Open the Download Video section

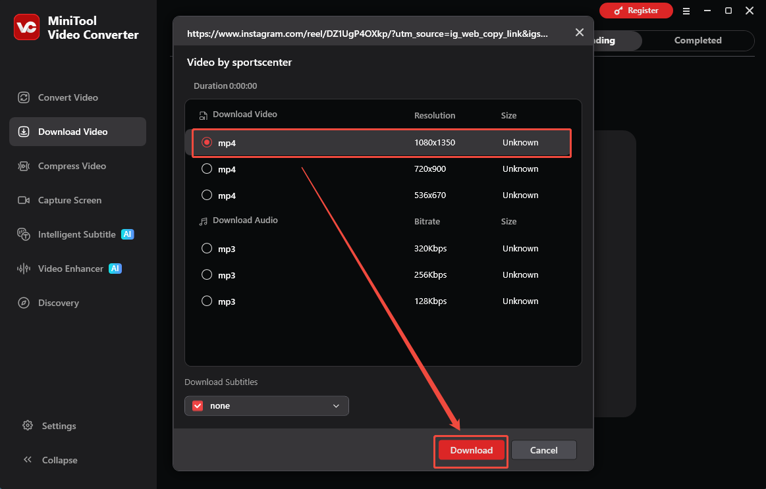[78, 132]
